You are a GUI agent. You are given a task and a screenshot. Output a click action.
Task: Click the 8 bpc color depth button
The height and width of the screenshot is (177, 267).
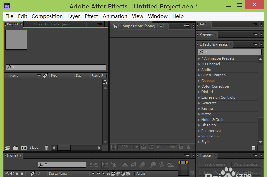point(34,148)
